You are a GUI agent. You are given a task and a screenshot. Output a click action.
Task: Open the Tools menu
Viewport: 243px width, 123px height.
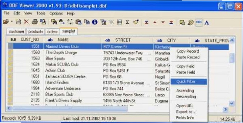tap(41, 13)
